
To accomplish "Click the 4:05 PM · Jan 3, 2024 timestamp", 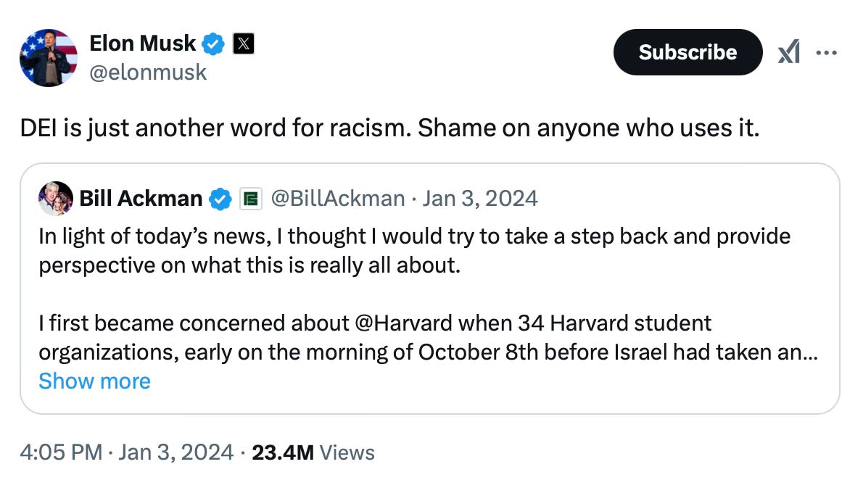I will pos(127,452).
